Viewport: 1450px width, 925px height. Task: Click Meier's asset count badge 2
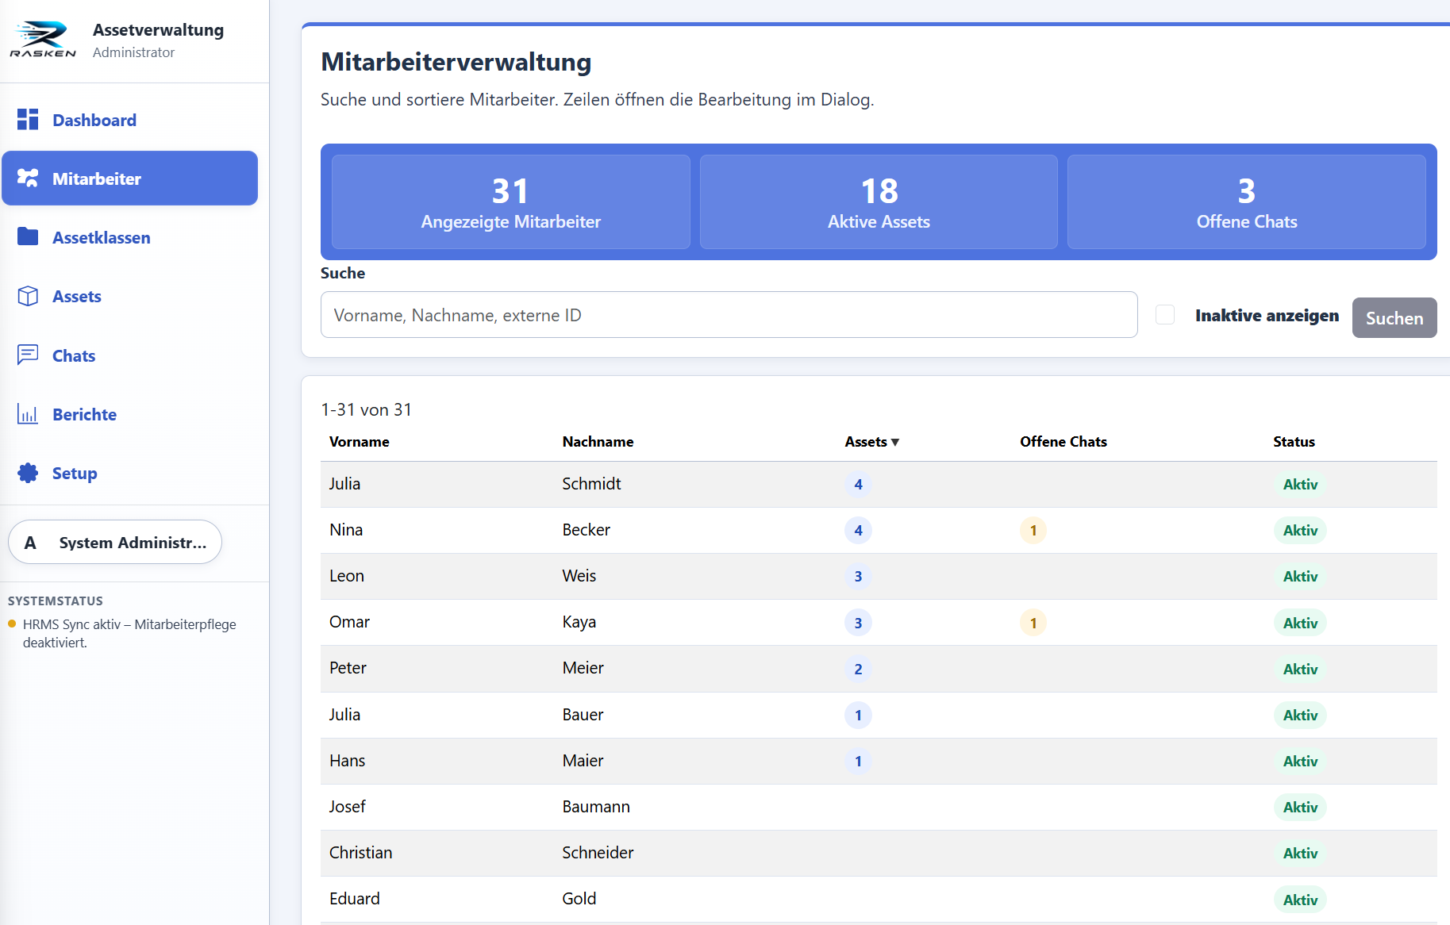(x=858, y=669)
